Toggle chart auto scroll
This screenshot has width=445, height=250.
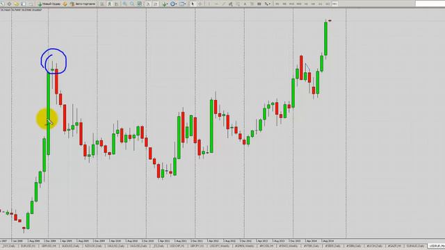point(148,4)
